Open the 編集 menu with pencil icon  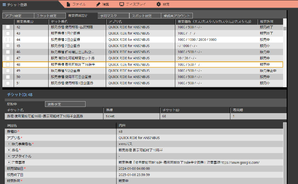(103, 4)
